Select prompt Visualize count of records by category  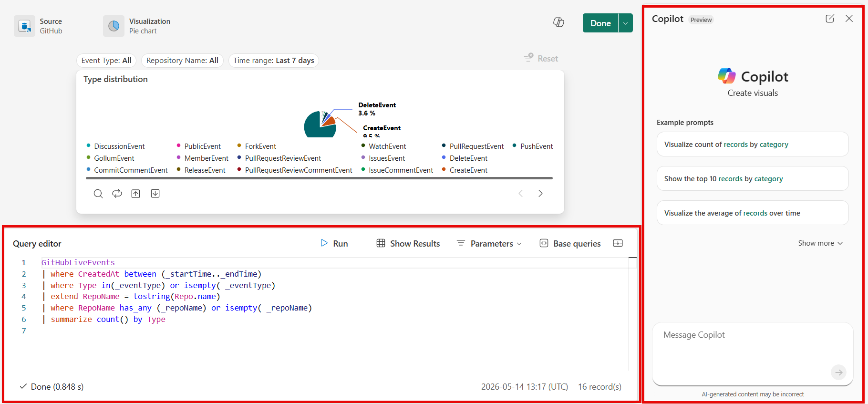(x=753, y=144)
